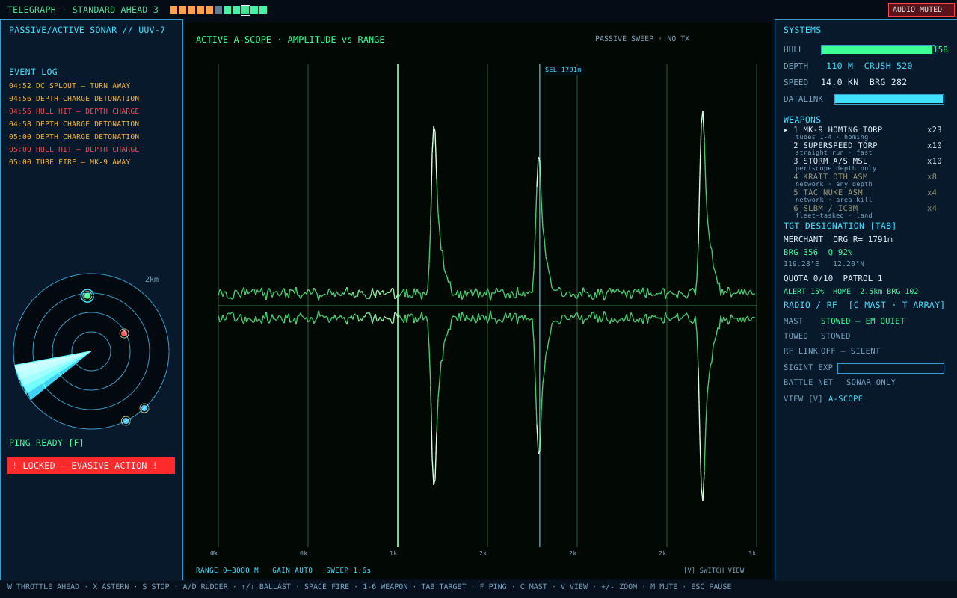Select the red contact on the sonar scope
The height and width of the screenshot is (598, 957).
124,333
